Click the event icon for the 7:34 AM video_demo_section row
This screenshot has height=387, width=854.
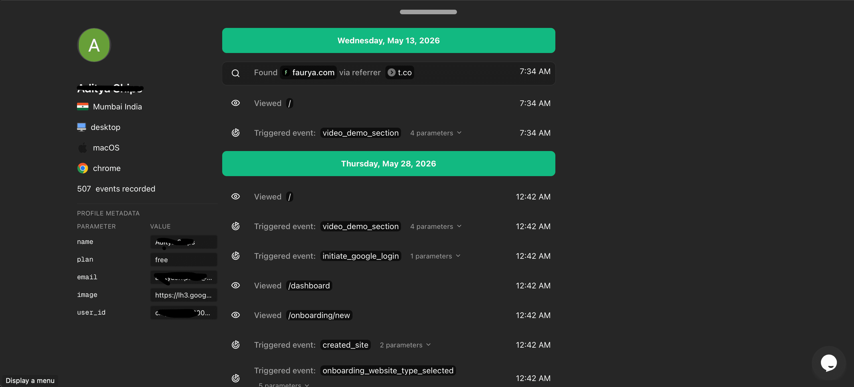click(x=235, y=133)
